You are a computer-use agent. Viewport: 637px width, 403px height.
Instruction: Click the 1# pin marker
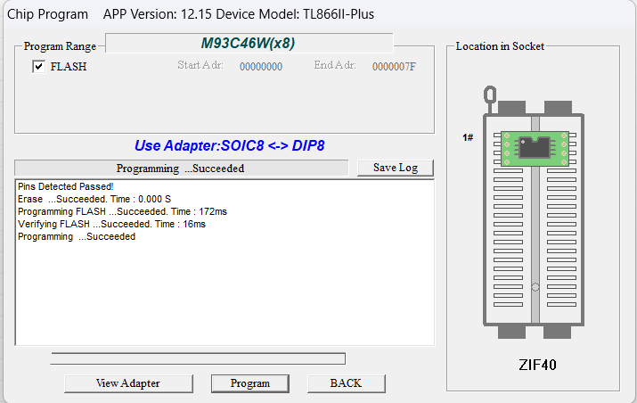(x=468, y=137)
